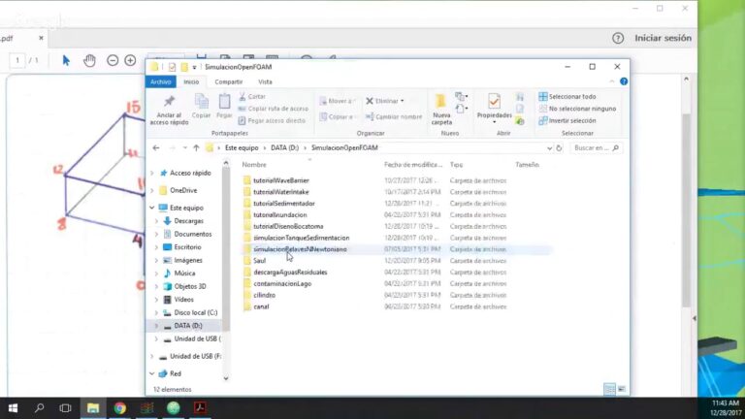
Task: Select simulacionTanqueSedimentacion folder
Action: pos(302,238)
